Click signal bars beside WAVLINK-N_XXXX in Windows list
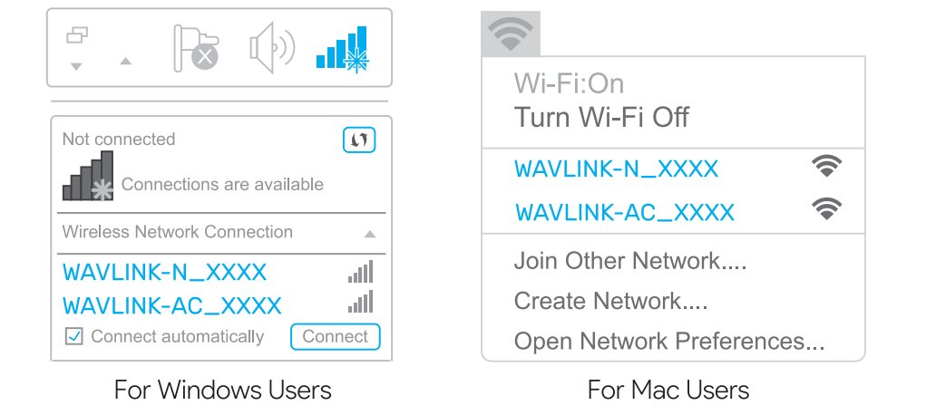The height and width of the screenshot is (415, 926). pyautogui.click(x=360, y=272)
